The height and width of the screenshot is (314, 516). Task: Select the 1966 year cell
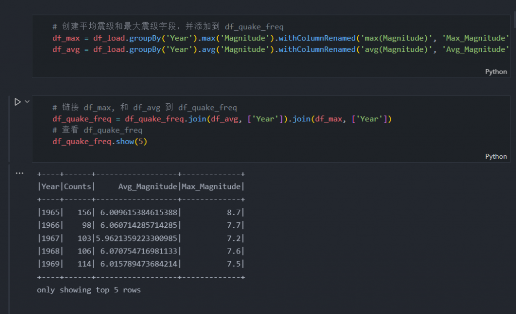point(50,225)
